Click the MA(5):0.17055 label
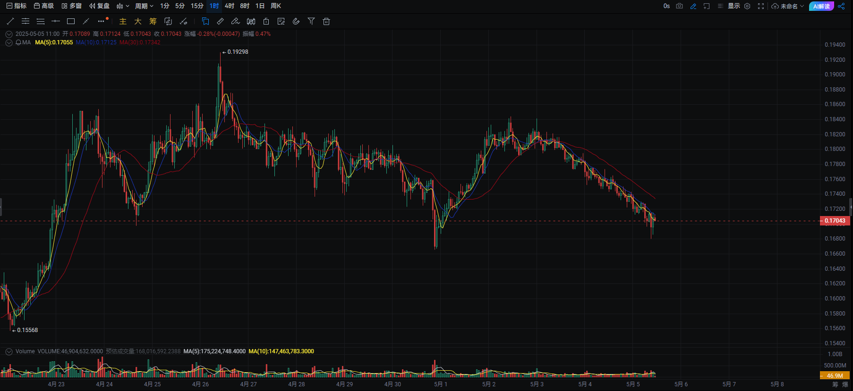This screenshot has height=391, width=853. coord(54,42)
